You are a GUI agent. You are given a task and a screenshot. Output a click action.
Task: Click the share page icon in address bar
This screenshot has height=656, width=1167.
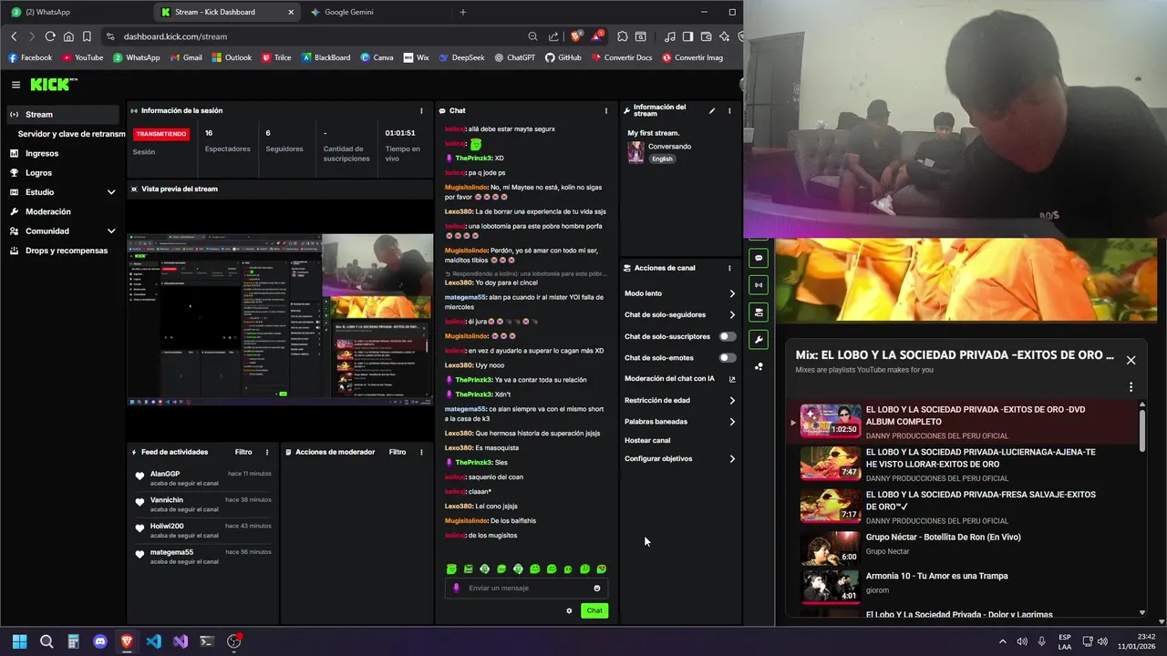pyautogui.click(x=553, y=36)
